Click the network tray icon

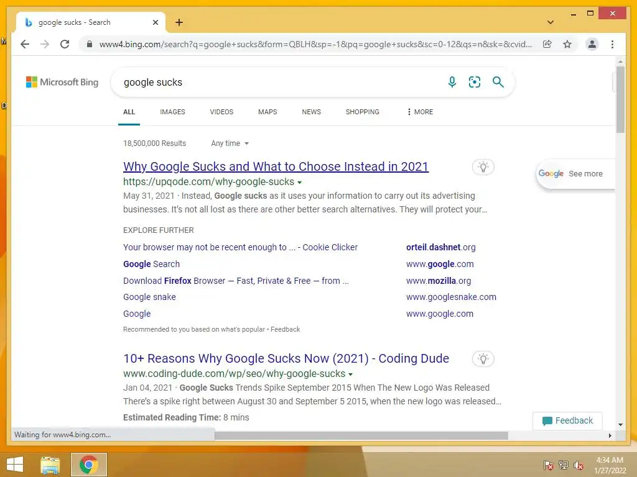564,465
